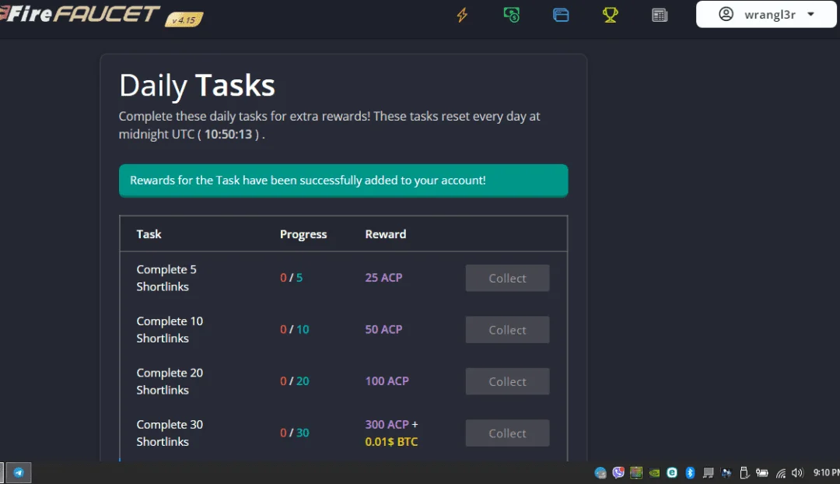The height and width of the screenshot is (484, 840).
Task: Click the Daily Tasks heading
Action: 197,86
